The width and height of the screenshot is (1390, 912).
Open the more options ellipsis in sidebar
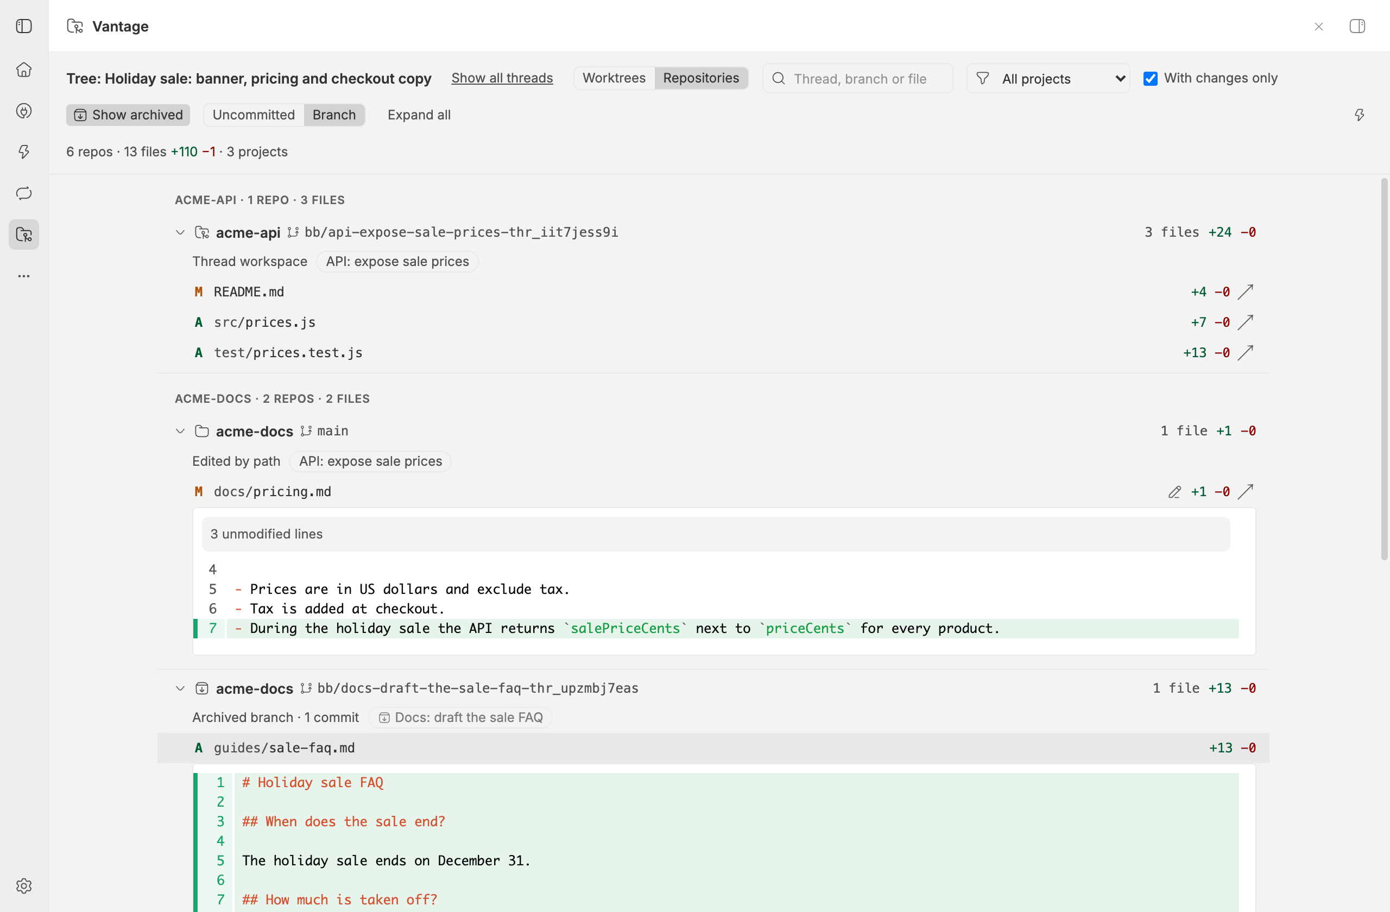click(x=24, y=276)
